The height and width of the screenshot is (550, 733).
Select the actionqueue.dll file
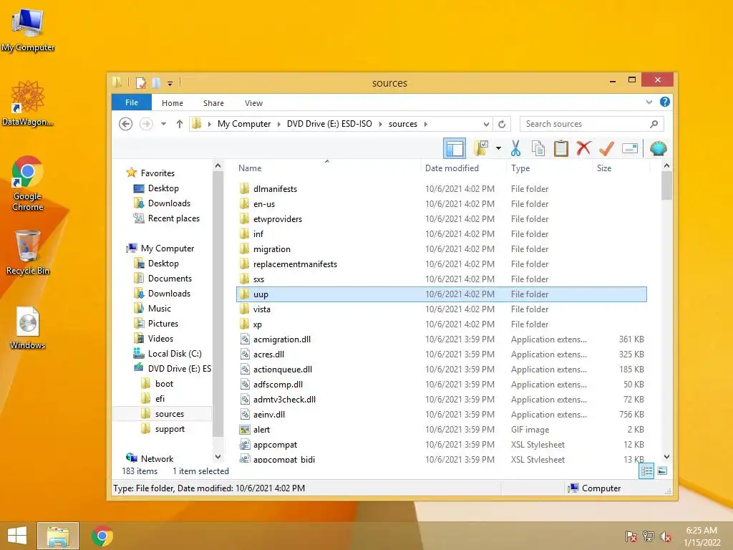282,370
